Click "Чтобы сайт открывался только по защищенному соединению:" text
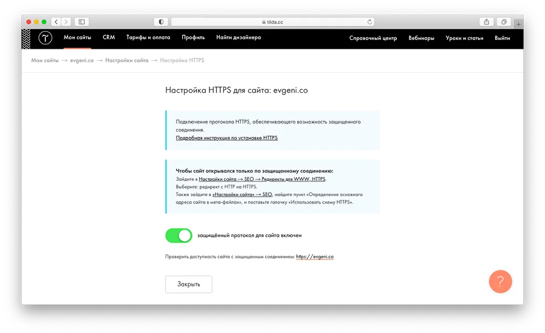Viewport: 545px width, 333px height. tap(254, 171)
